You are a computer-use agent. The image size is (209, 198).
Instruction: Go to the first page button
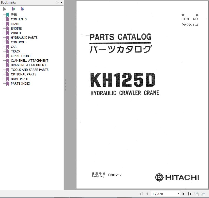pos(141,194)
